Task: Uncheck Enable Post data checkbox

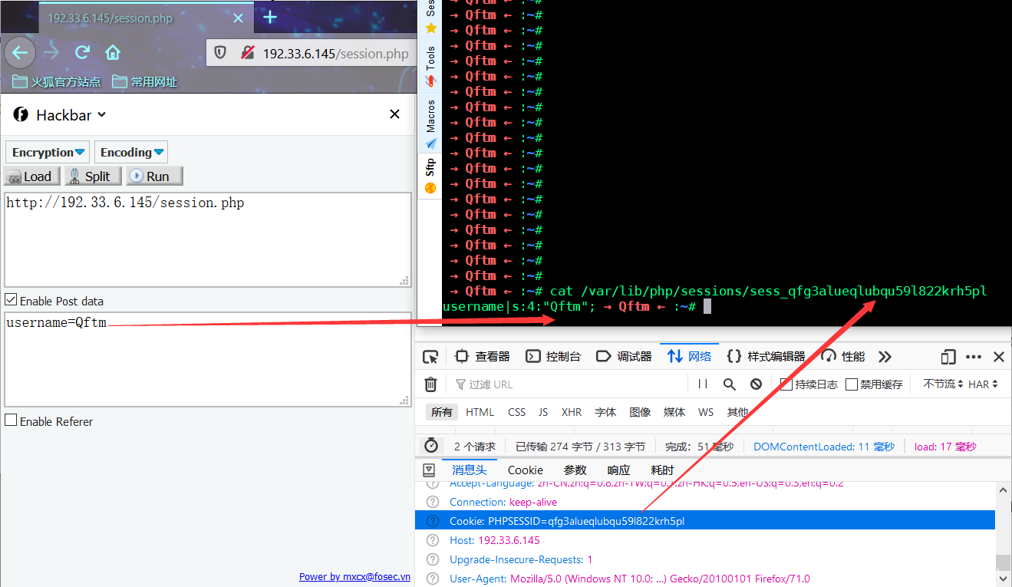Action: [11, 300]
